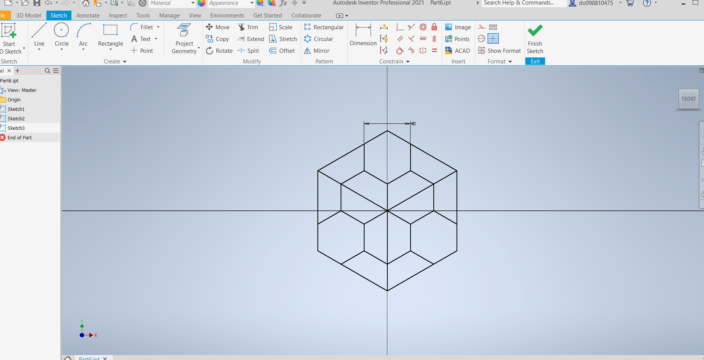Expand the Constrain panel dropdown
The image size is (704, 360).
(408, 62)
